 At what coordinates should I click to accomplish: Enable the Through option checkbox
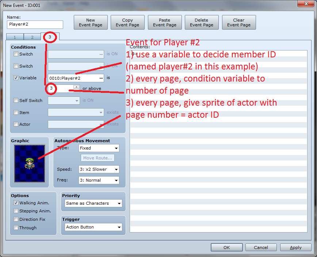(16, 228)
